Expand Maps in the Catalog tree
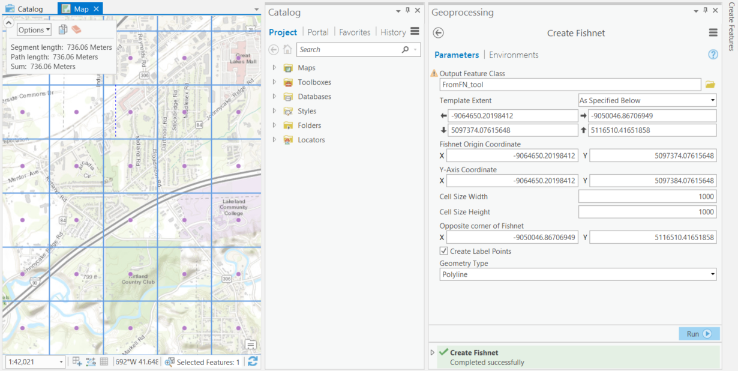 click(x=274, y=68)
